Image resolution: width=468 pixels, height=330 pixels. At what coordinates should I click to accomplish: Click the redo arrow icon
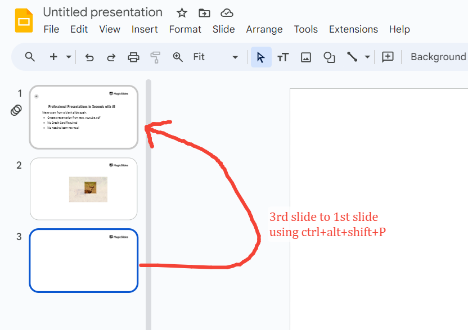tap(111, 57)
